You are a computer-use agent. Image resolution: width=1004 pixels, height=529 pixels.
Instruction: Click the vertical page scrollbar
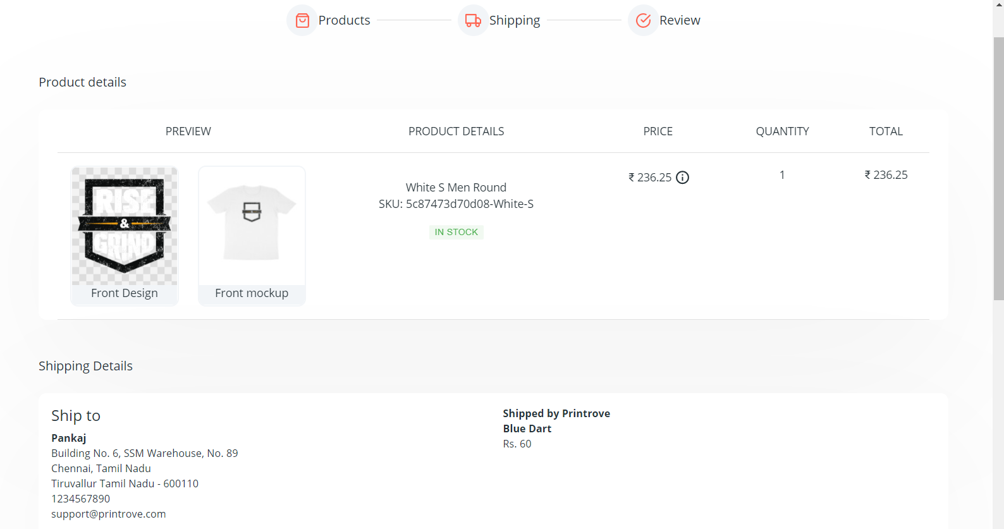coord(998,168)
